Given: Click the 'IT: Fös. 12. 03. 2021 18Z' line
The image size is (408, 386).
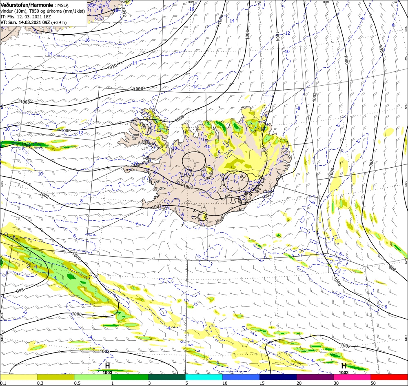Looking at the screenshot, I should tap(25, 17).
